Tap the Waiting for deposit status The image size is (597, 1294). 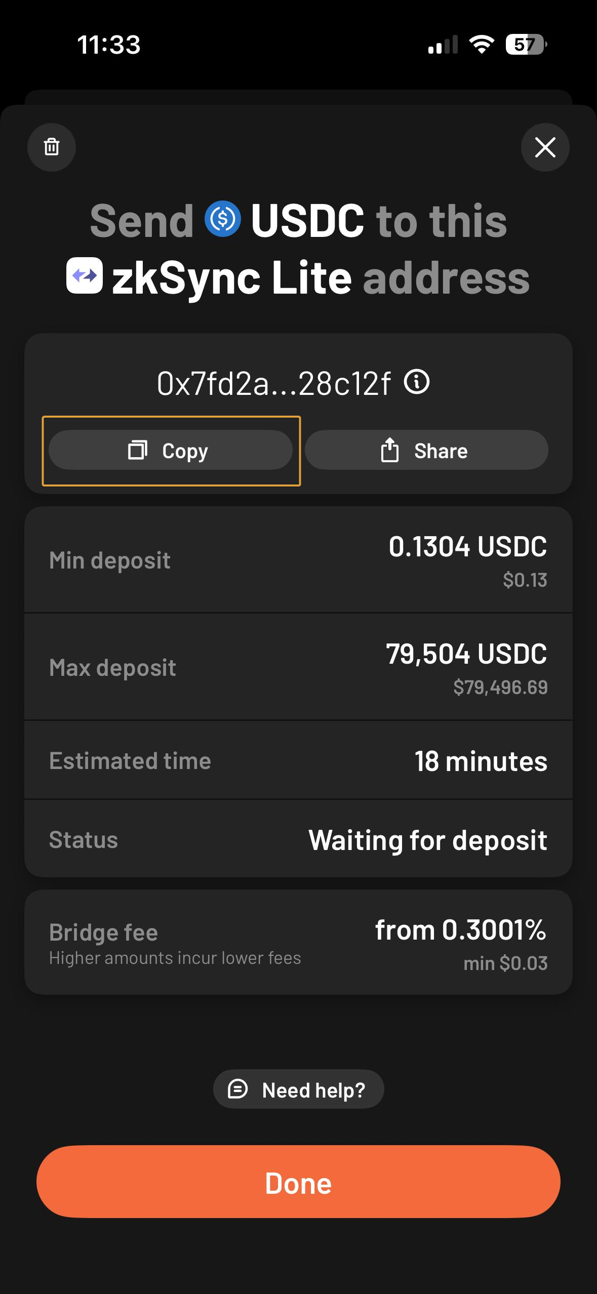[427, 840]
